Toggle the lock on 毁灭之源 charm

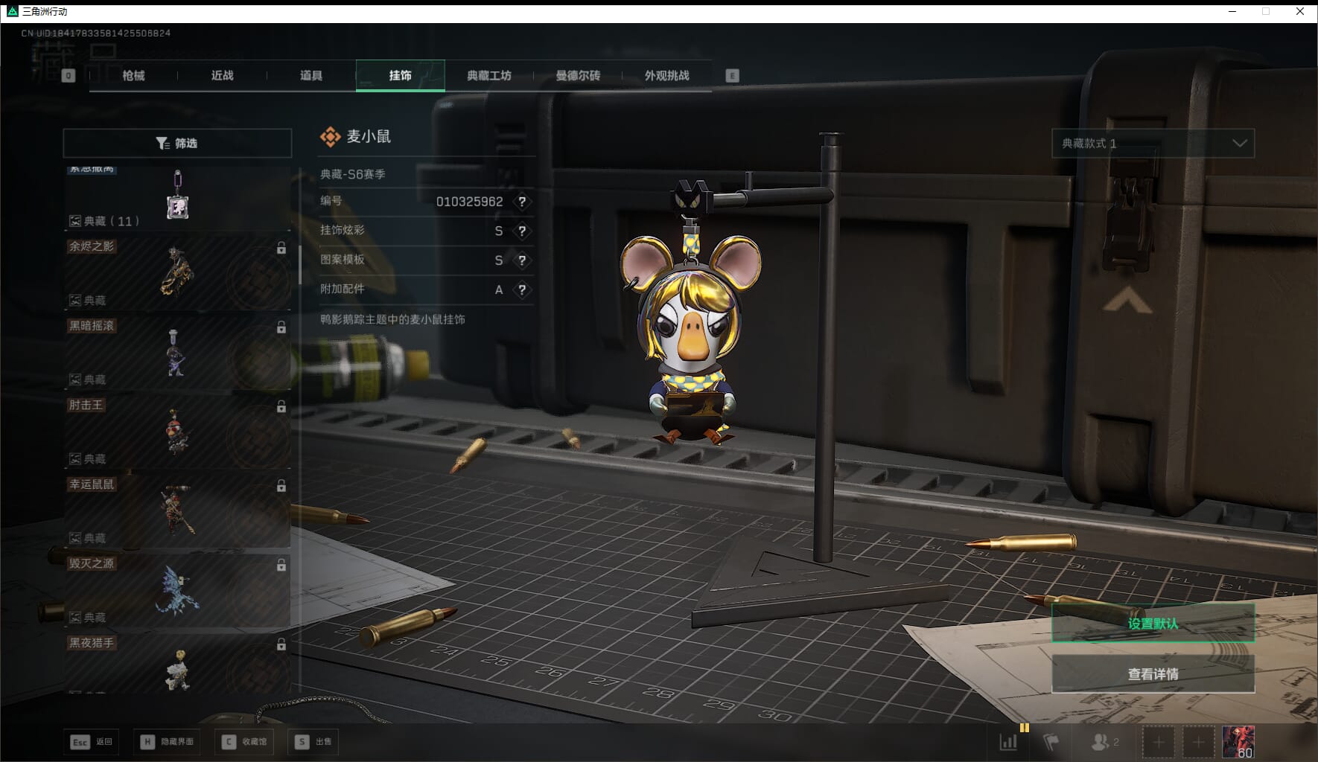click(281, 566)
